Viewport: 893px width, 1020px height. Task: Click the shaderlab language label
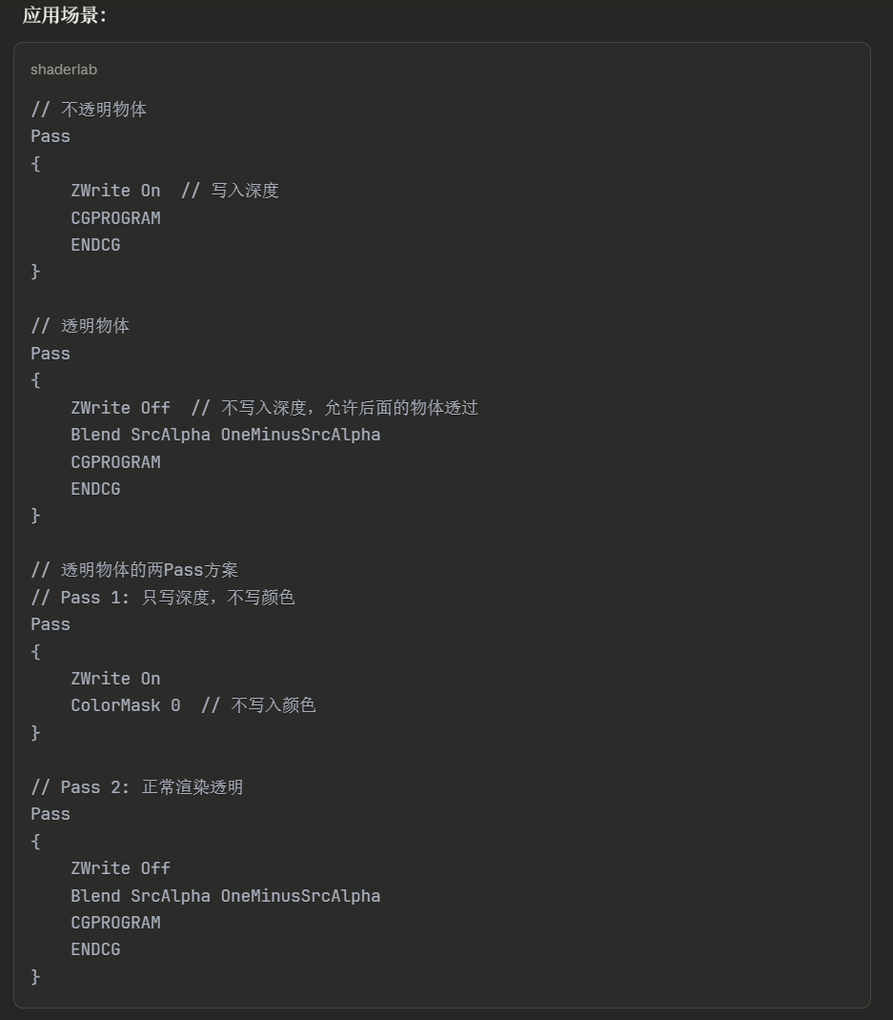coord(64,70)
